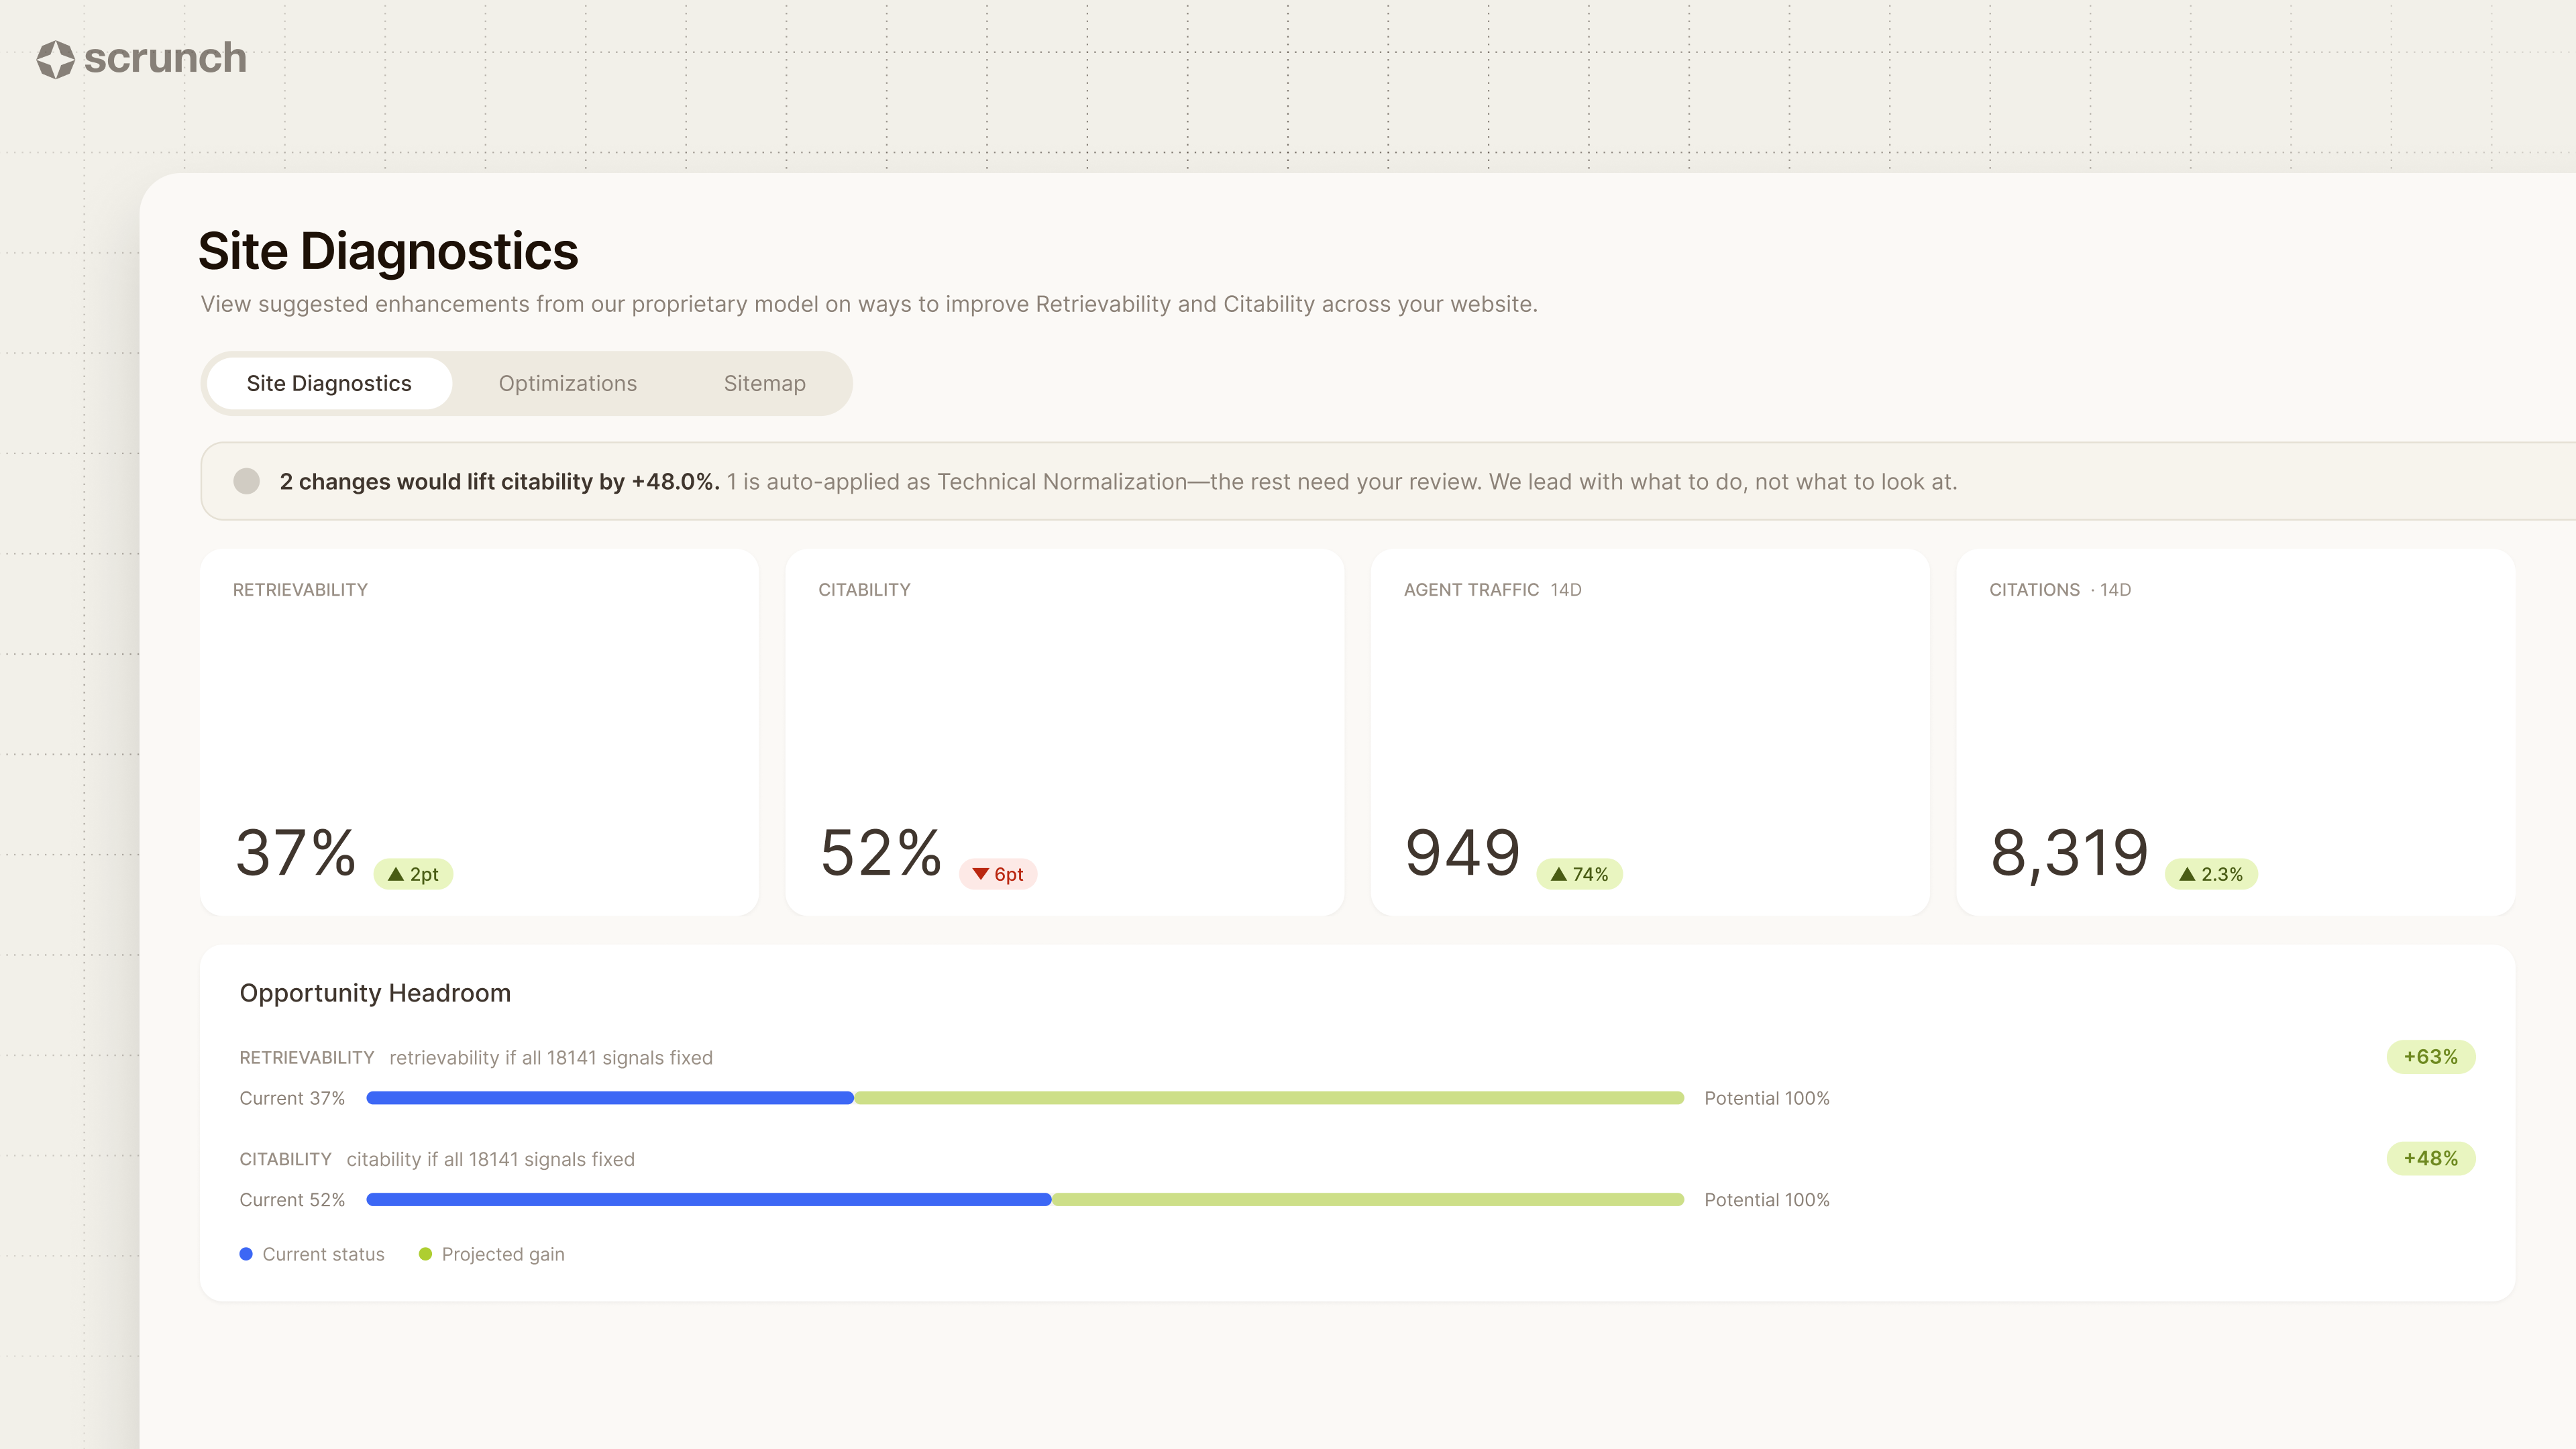Click the gray status dot in the banner
The image size is (2576, 1449).
click(247, 481)
